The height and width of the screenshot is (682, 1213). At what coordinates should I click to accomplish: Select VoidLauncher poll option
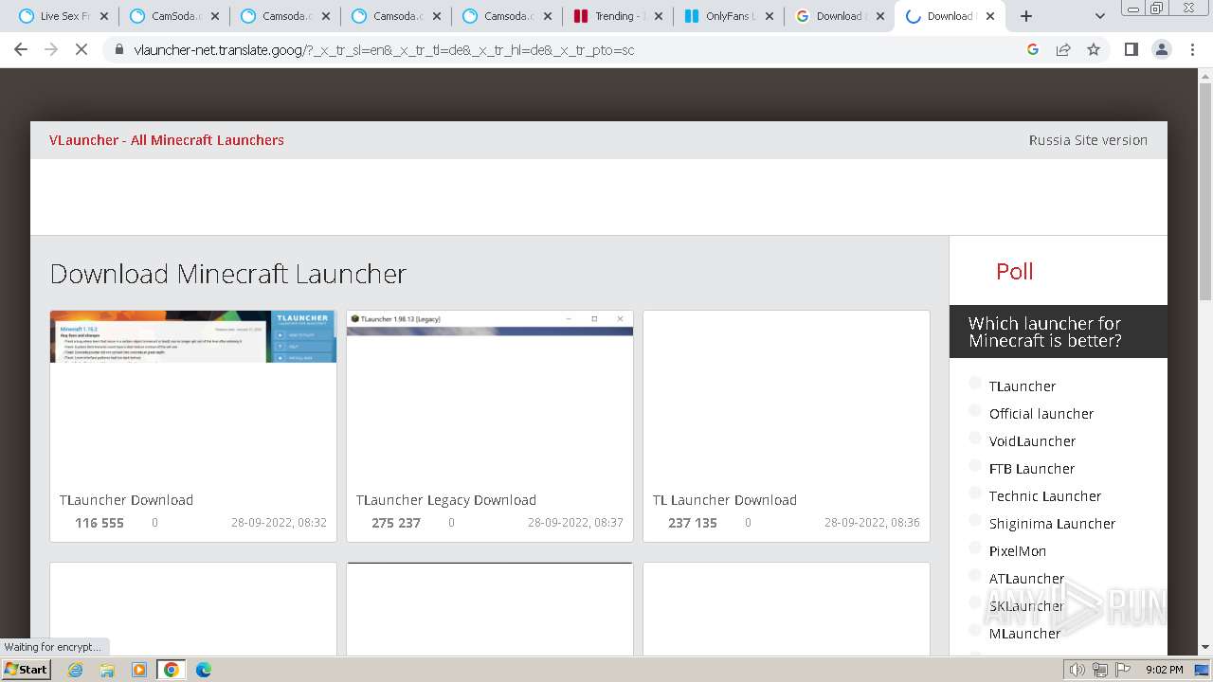coord(975,439)
